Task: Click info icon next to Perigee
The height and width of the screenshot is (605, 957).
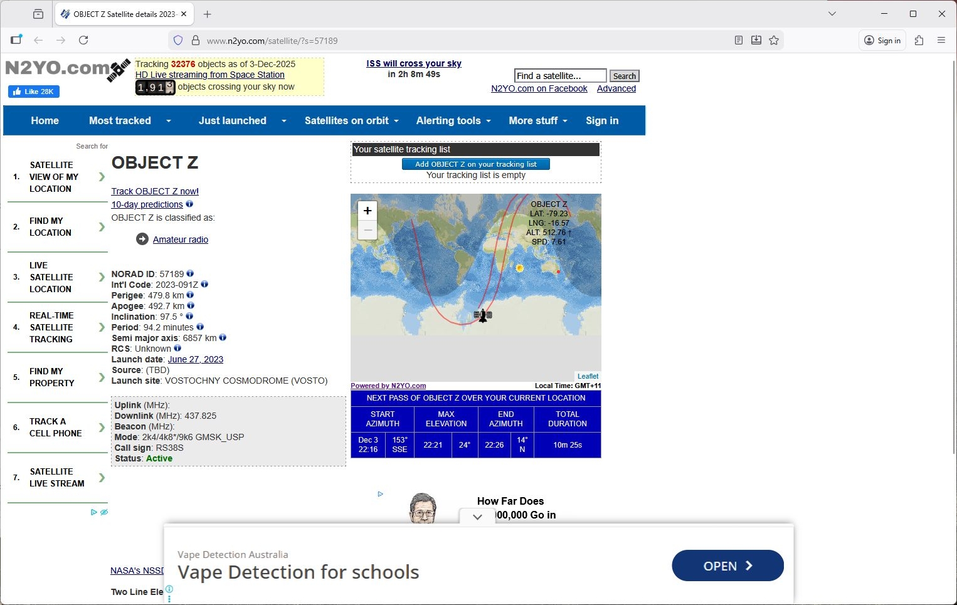Action: [x=190, y=295]
